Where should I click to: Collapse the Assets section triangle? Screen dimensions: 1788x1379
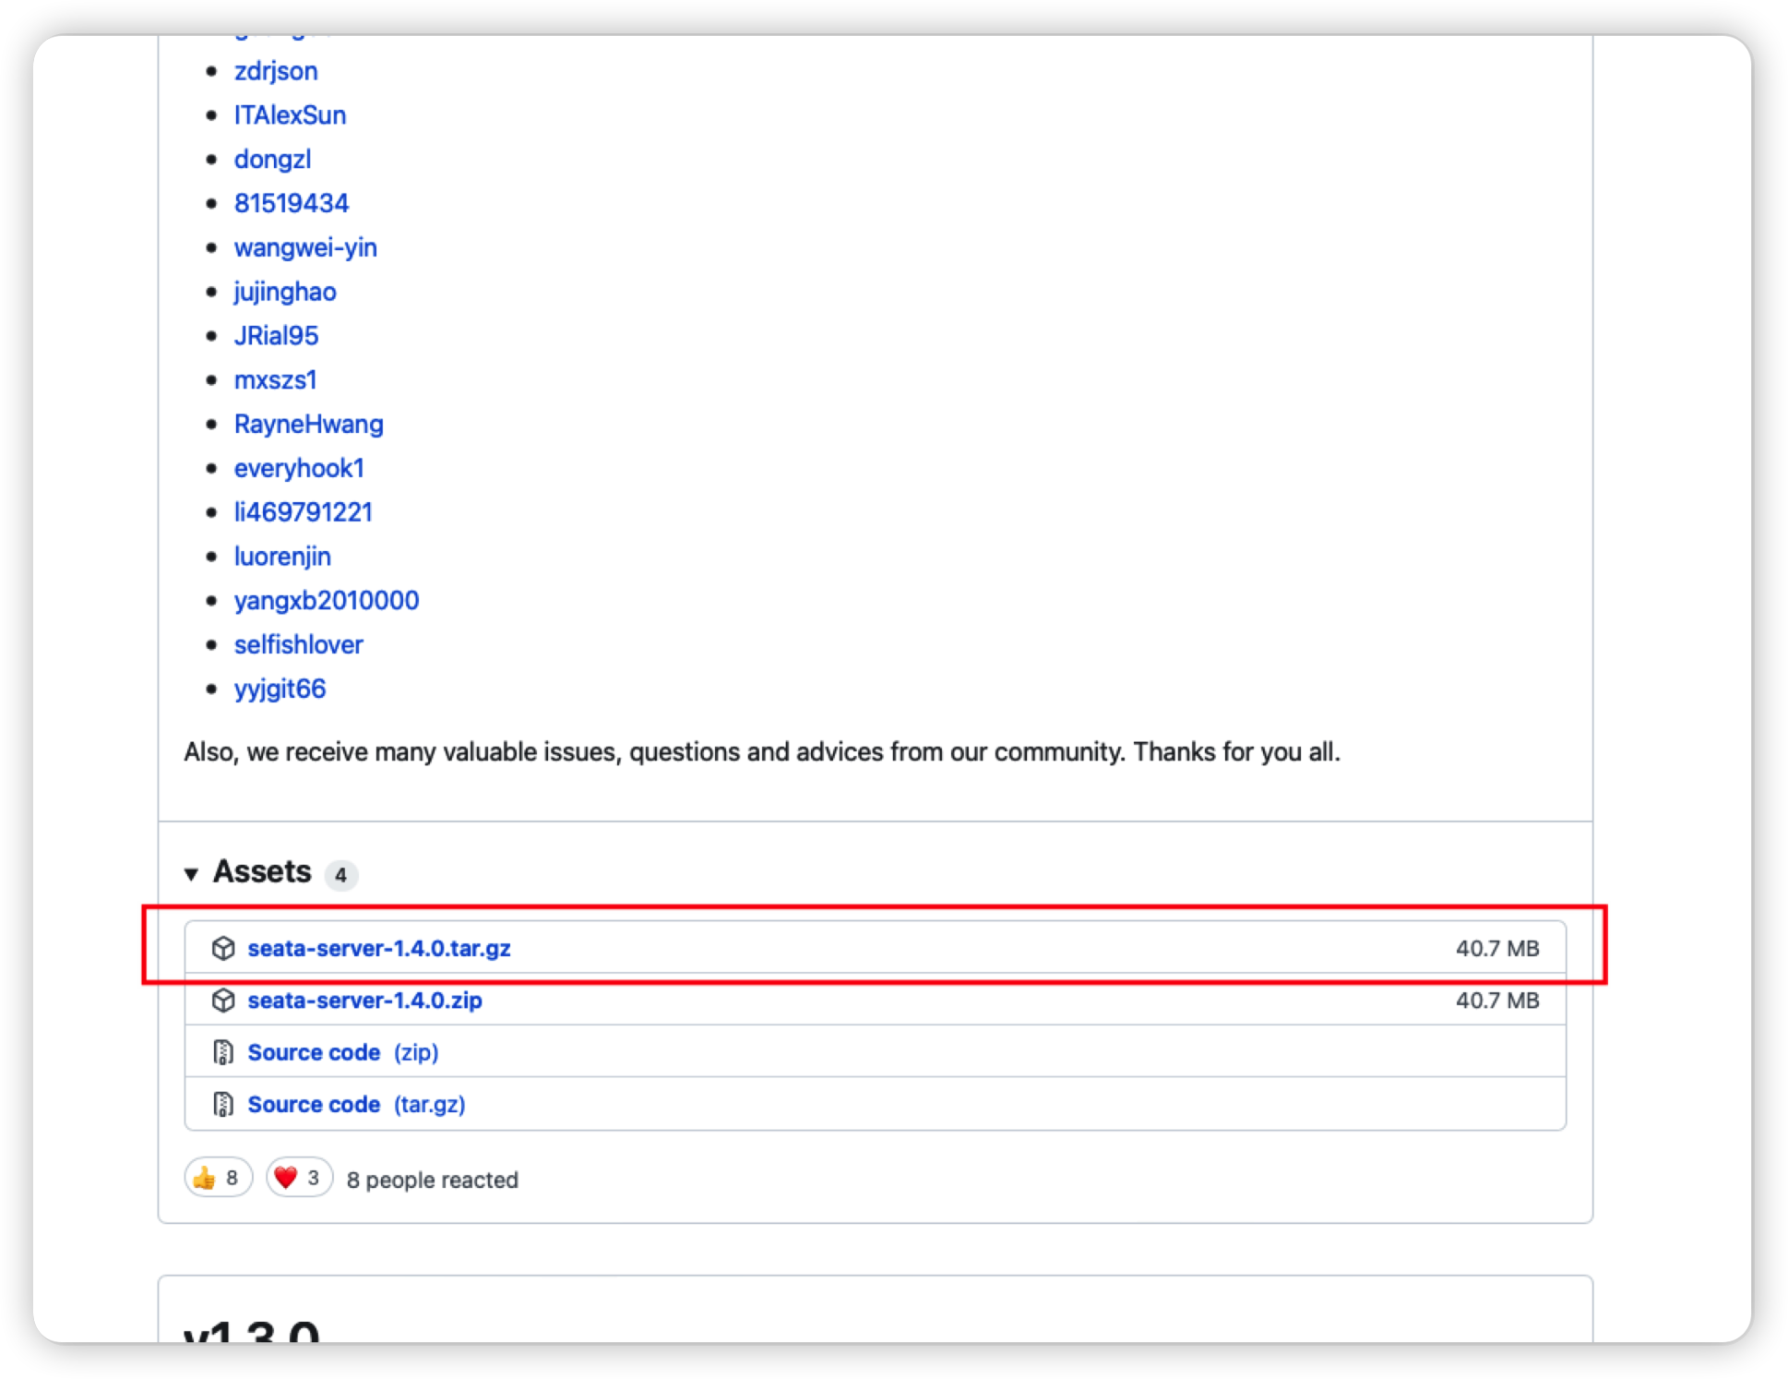coord(191,873)
